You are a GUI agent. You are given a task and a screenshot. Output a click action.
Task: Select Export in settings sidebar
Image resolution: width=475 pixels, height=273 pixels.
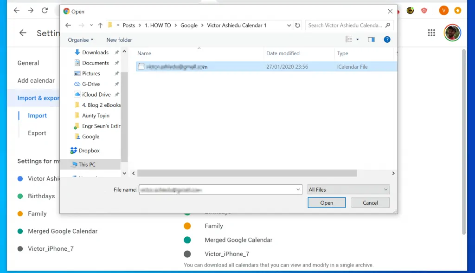tap(37, 133)
